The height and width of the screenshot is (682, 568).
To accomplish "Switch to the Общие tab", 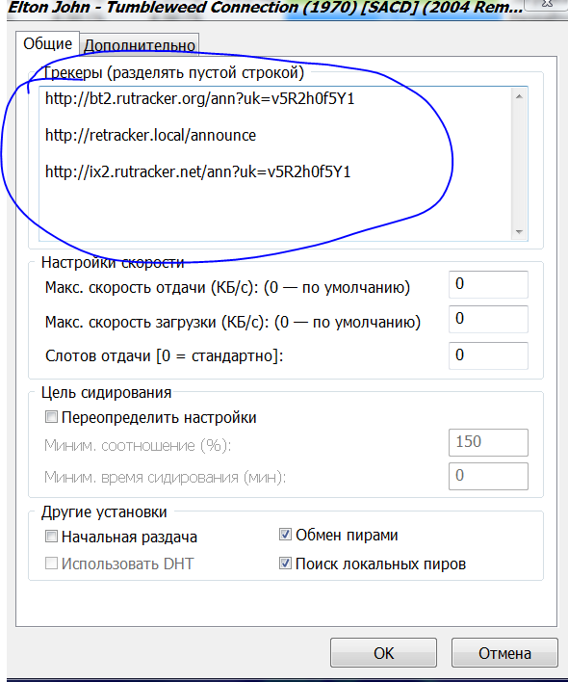I will [x=47, y=43].
